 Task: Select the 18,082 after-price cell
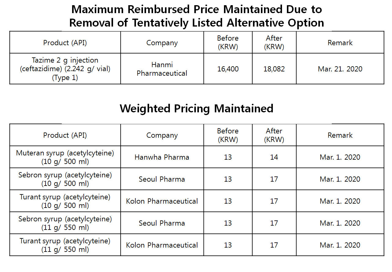274,69
